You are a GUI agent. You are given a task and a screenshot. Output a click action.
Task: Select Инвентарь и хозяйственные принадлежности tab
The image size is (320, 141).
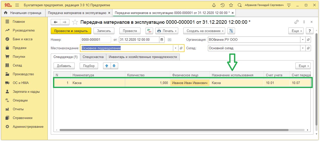(143, 57)
